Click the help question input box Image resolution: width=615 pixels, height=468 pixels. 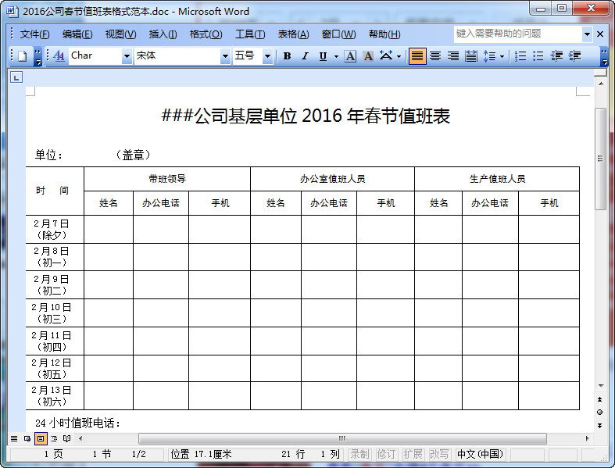point(518,34)
